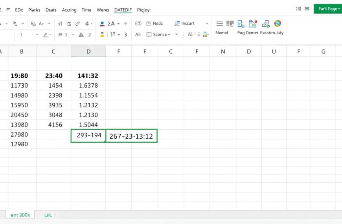Viewport: 342px width, 224px height.
Task: Expand the numbered list dropdown arrow
Action: tap(119, 35)
